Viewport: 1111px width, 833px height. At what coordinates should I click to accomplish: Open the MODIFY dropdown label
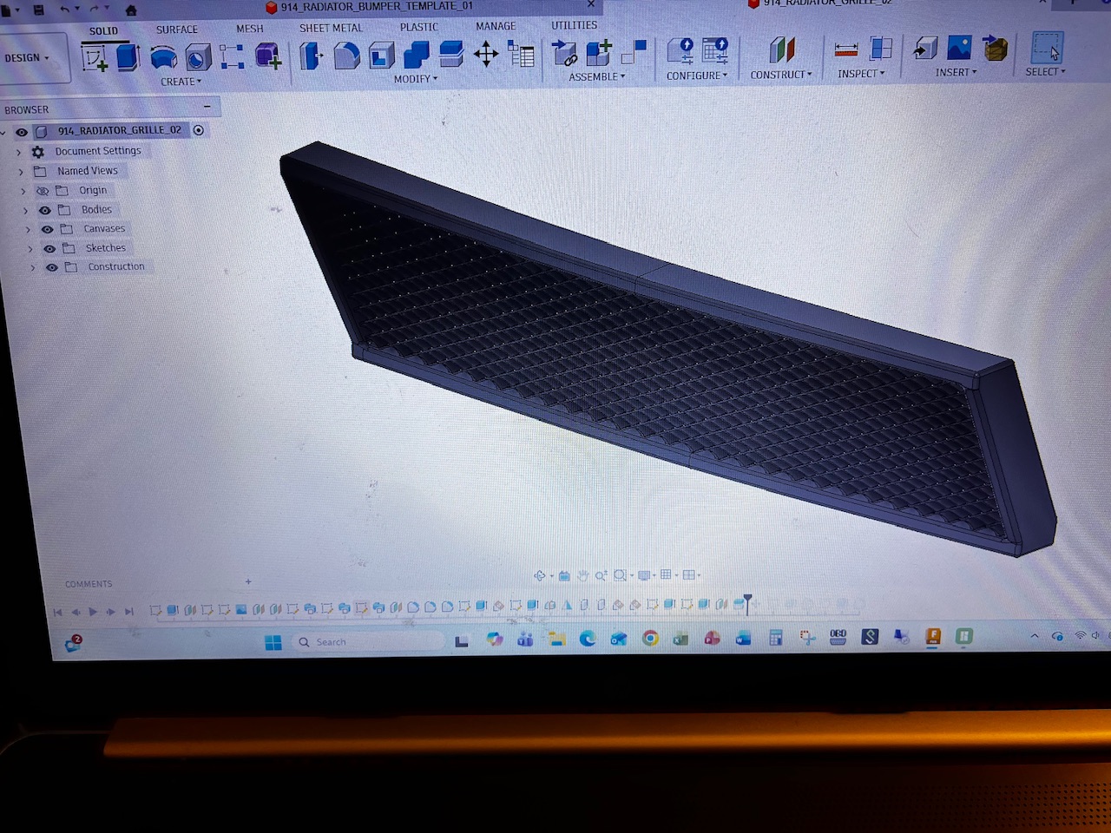click(x=416, y=79)
